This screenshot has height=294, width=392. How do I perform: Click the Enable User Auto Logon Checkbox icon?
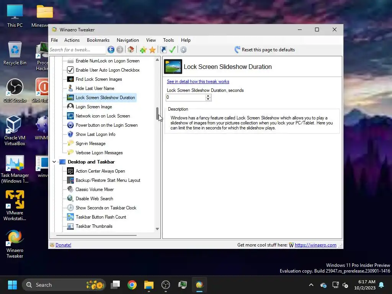pyautogui.click(x=70, y=70)
